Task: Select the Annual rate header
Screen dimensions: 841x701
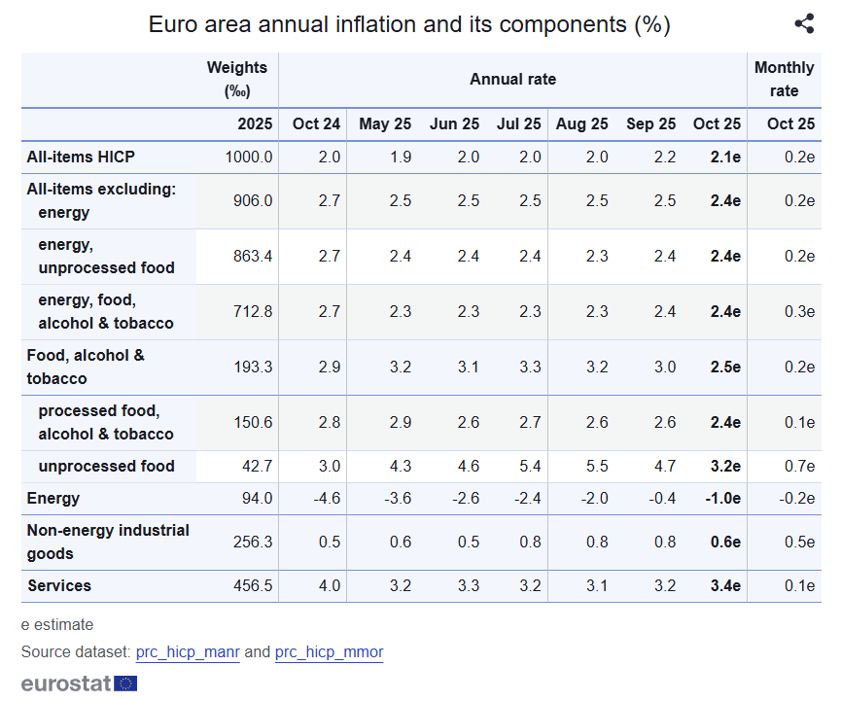Action: tap(512, 80)
